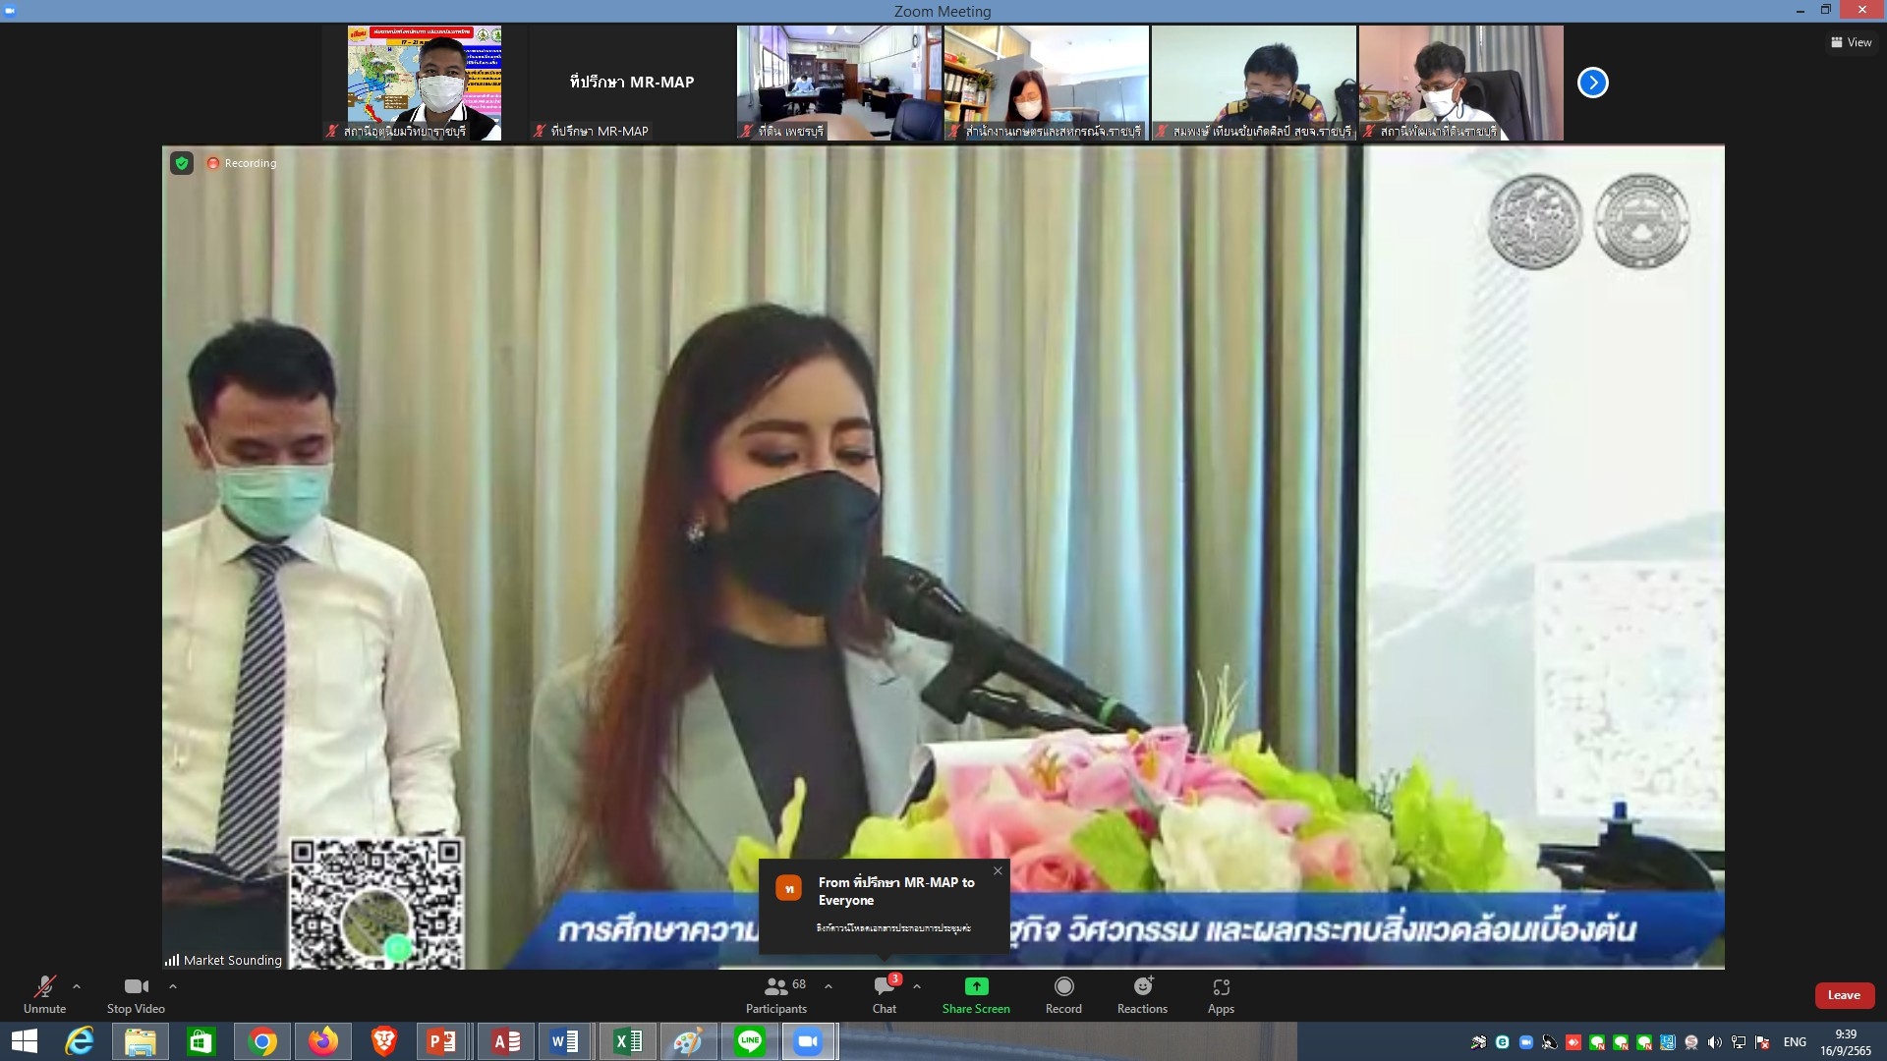
Task: Click the green Share Screen icon
Action: click(x=976, y=986)
